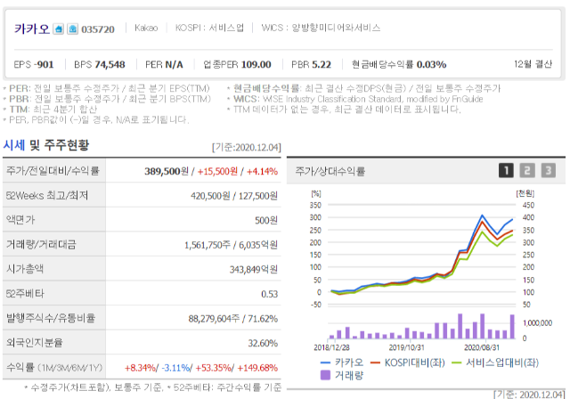Switch the chart to tab 3
The height and width of the screenshot is (399, 570).
[549, 170]
